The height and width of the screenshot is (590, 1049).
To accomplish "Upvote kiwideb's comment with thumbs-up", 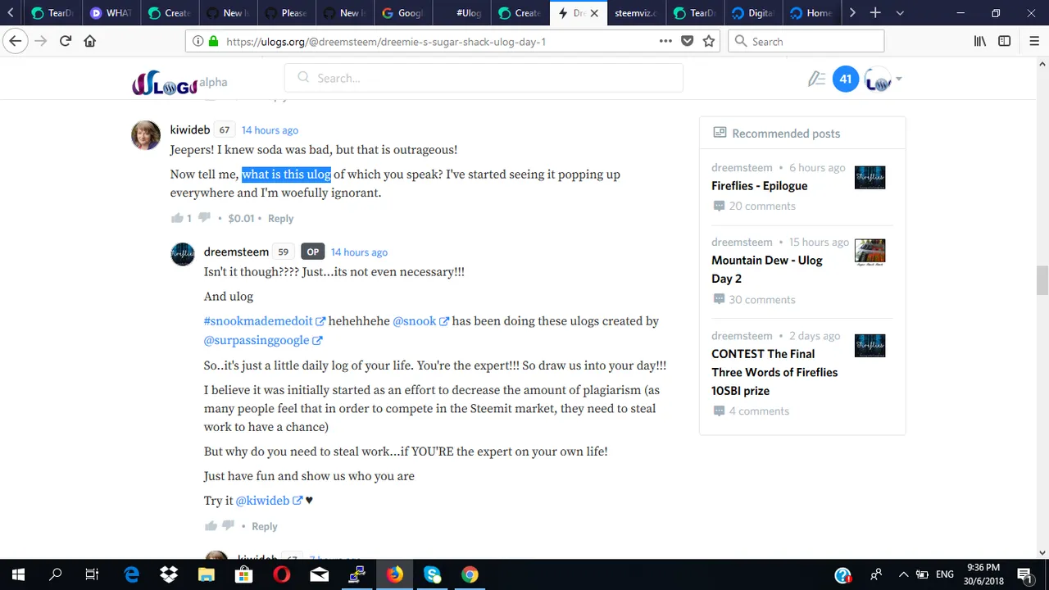I will pos(177,218).
